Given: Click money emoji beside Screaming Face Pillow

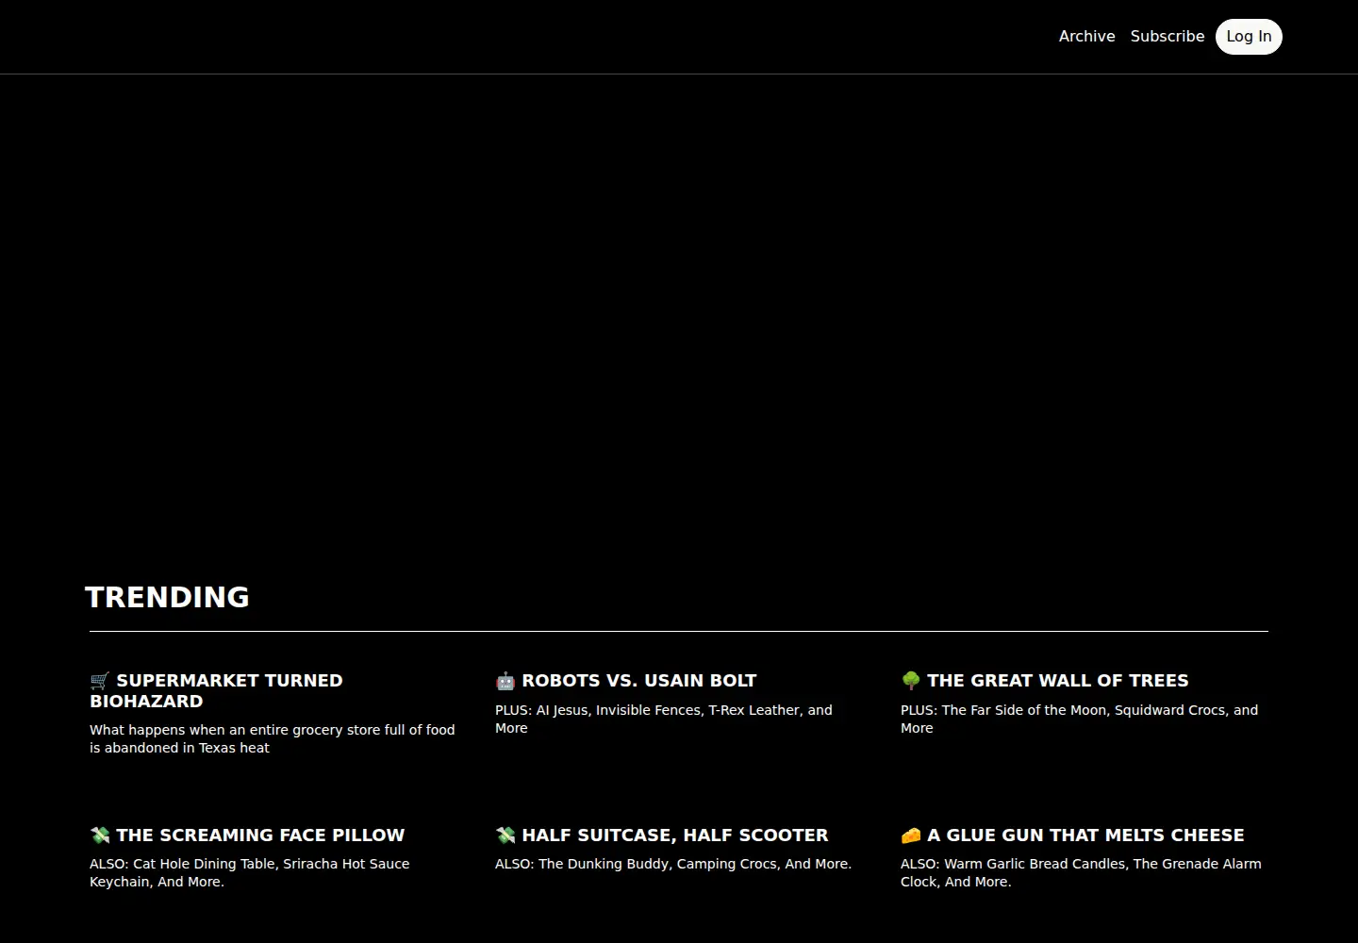Looking at the screenshot, I should (x=100, y=835).
